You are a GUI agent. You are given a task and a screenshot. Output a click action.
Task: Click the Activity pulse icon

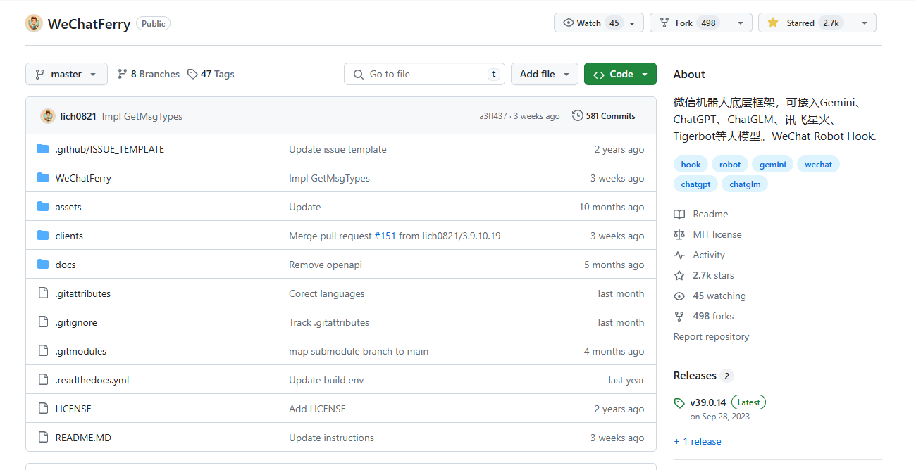coord(679,255)
